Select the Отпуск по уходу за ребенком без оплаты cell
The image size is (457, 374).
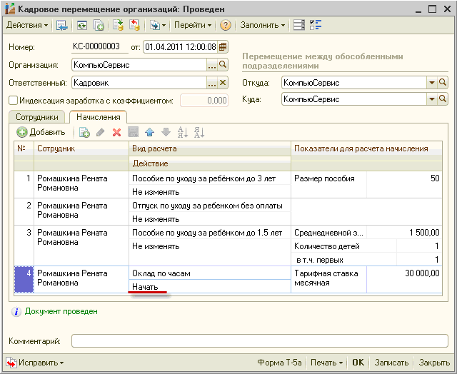(x=210, y=206)
